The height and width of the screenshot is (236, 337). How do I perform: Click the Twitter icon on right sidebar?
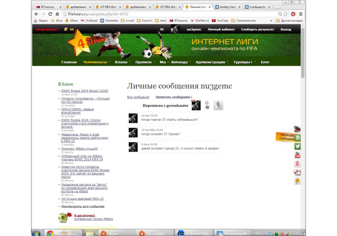click(298, 146)
